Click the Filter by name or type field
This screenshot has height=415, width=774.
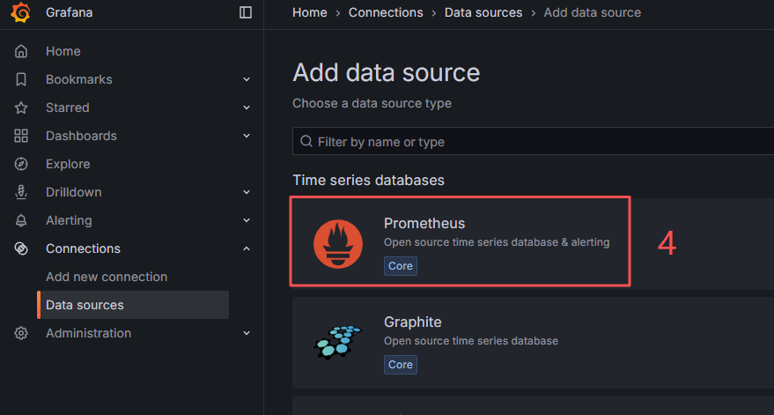[533, 141]
